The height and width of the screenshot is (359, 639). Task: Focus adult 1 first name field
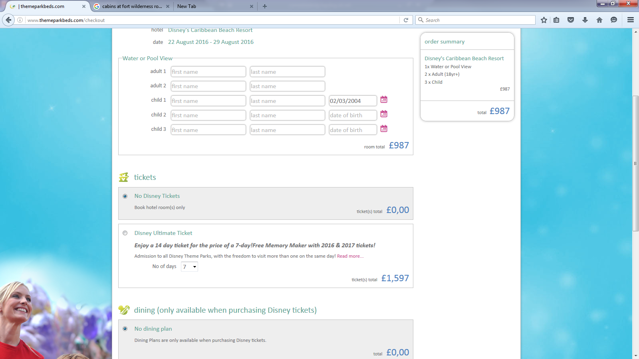pyautogui.click(x=208, y=72)
